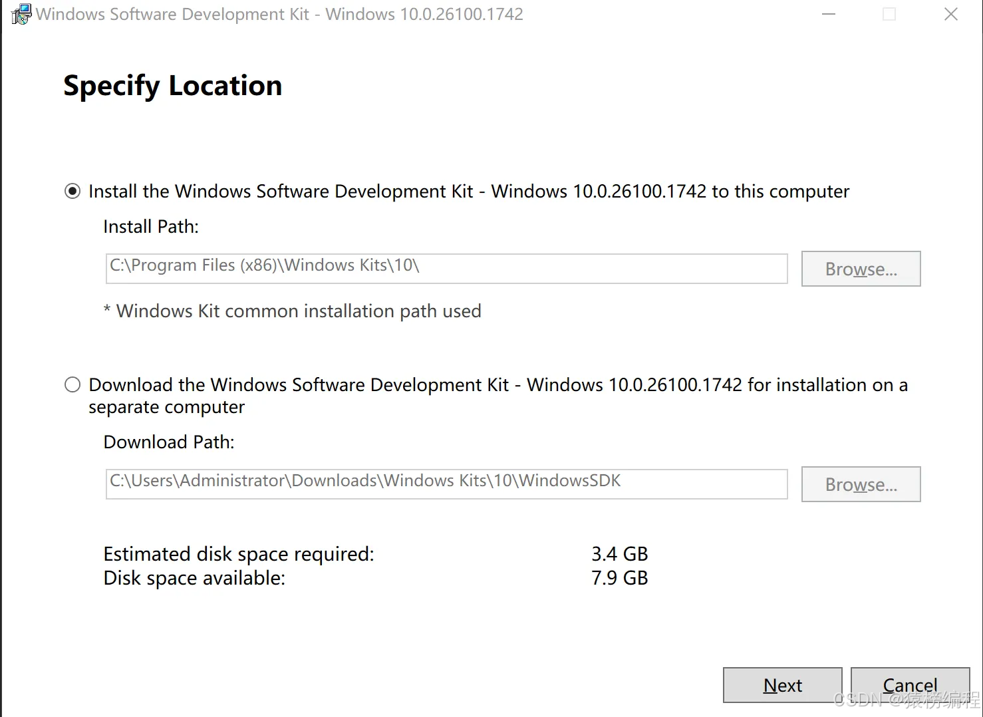This screenshot has height=717, width=983.
Task: Click the Install Path text field
Action: [446, 268]
